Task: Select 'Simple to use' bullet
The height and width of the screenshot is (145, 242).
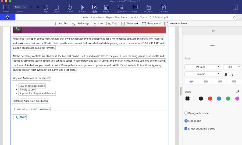Action: pos(27,90)
